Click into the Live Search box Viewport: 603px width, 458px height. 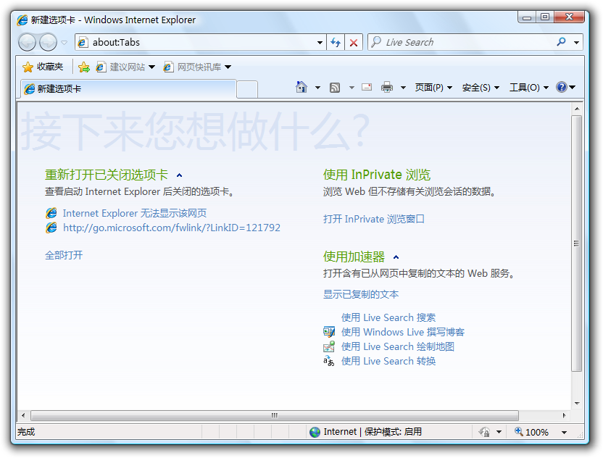462,42
